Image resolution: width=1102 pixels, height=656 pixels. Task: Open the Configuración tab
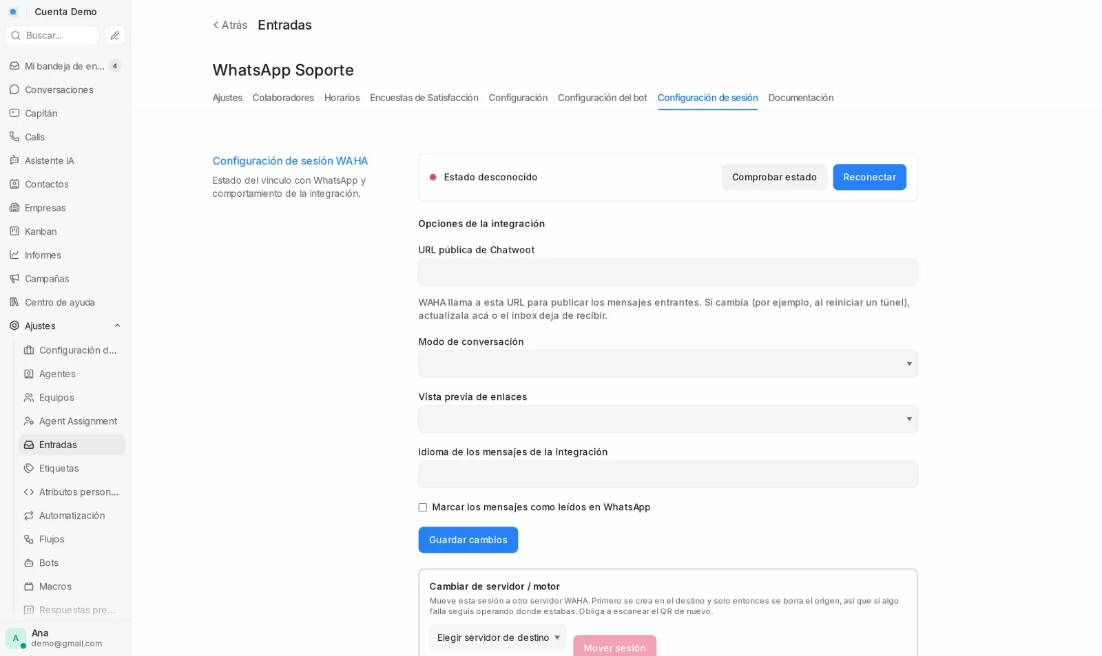pos(518,98)
